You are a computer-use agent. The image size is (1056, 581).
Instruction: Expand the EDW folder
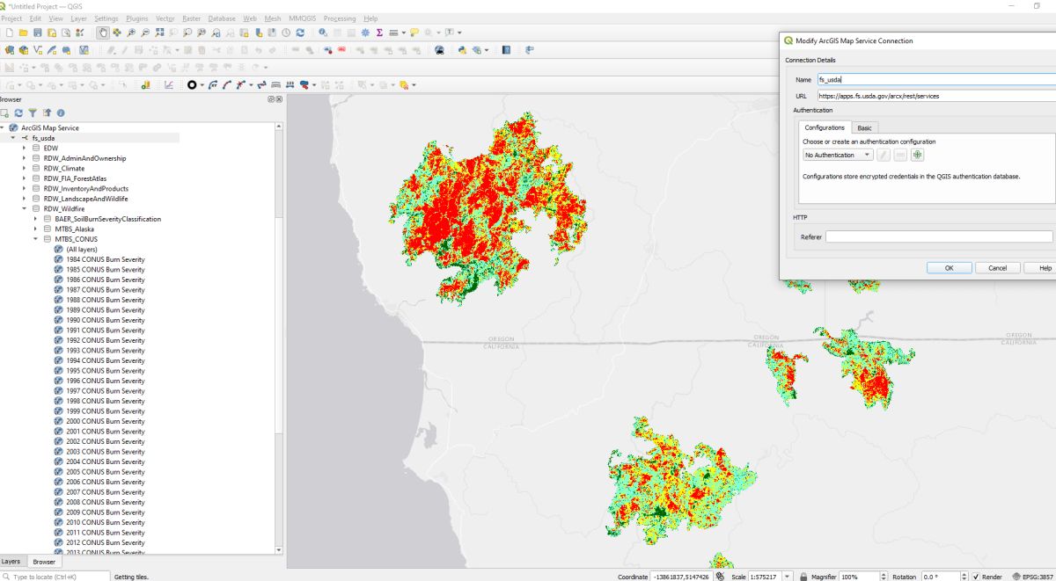pos(25,148)
